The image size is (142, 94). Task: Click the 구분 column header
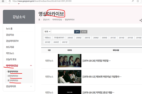point(49,50)
